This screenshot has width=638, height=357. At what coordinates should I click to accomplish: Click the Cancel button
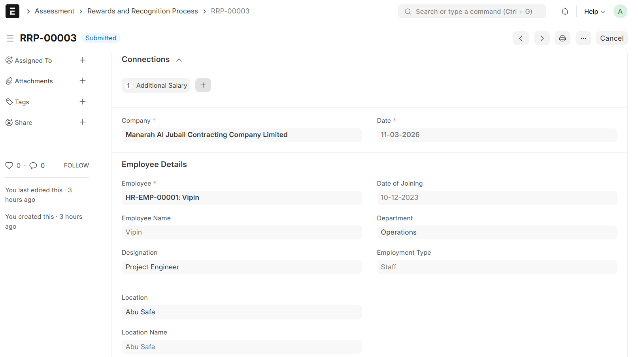click(612, 38)
